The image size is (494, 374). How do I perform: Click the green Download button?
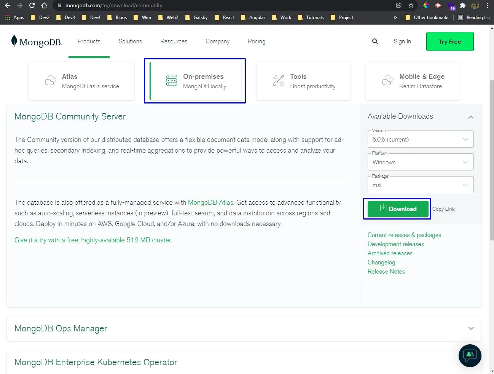398,209
